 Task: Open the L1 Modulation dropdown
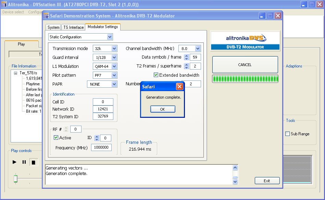tap(114, 66)
